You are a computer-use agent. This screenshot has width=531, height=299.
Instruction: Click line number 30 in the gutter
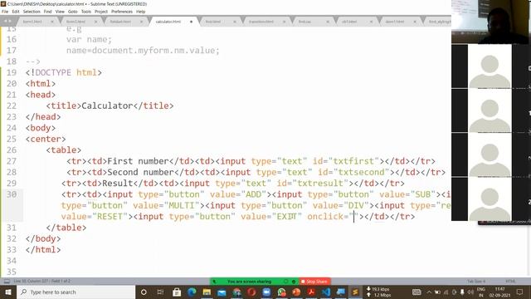tap(12, 194)
